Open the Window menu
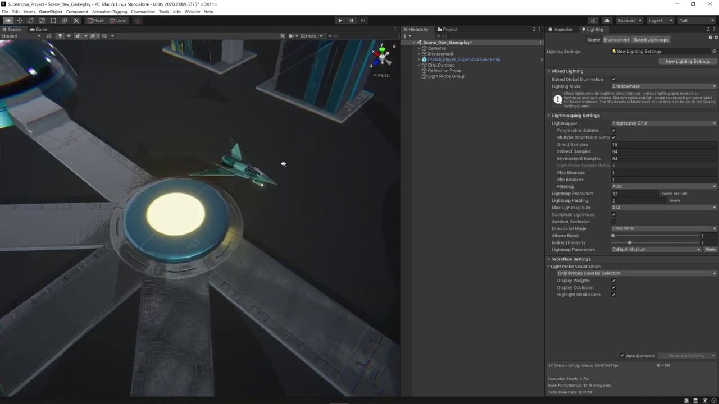 (x=192, y=12)
